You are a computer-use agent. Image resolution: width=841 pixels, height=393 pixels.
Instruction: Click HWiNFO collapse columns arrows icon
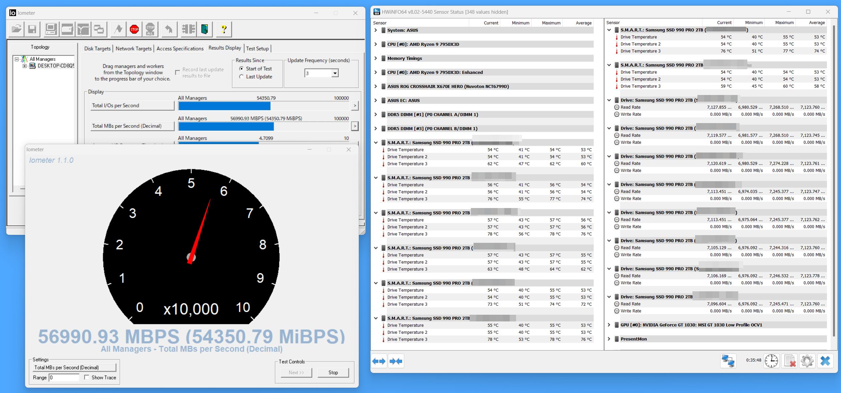396,361
